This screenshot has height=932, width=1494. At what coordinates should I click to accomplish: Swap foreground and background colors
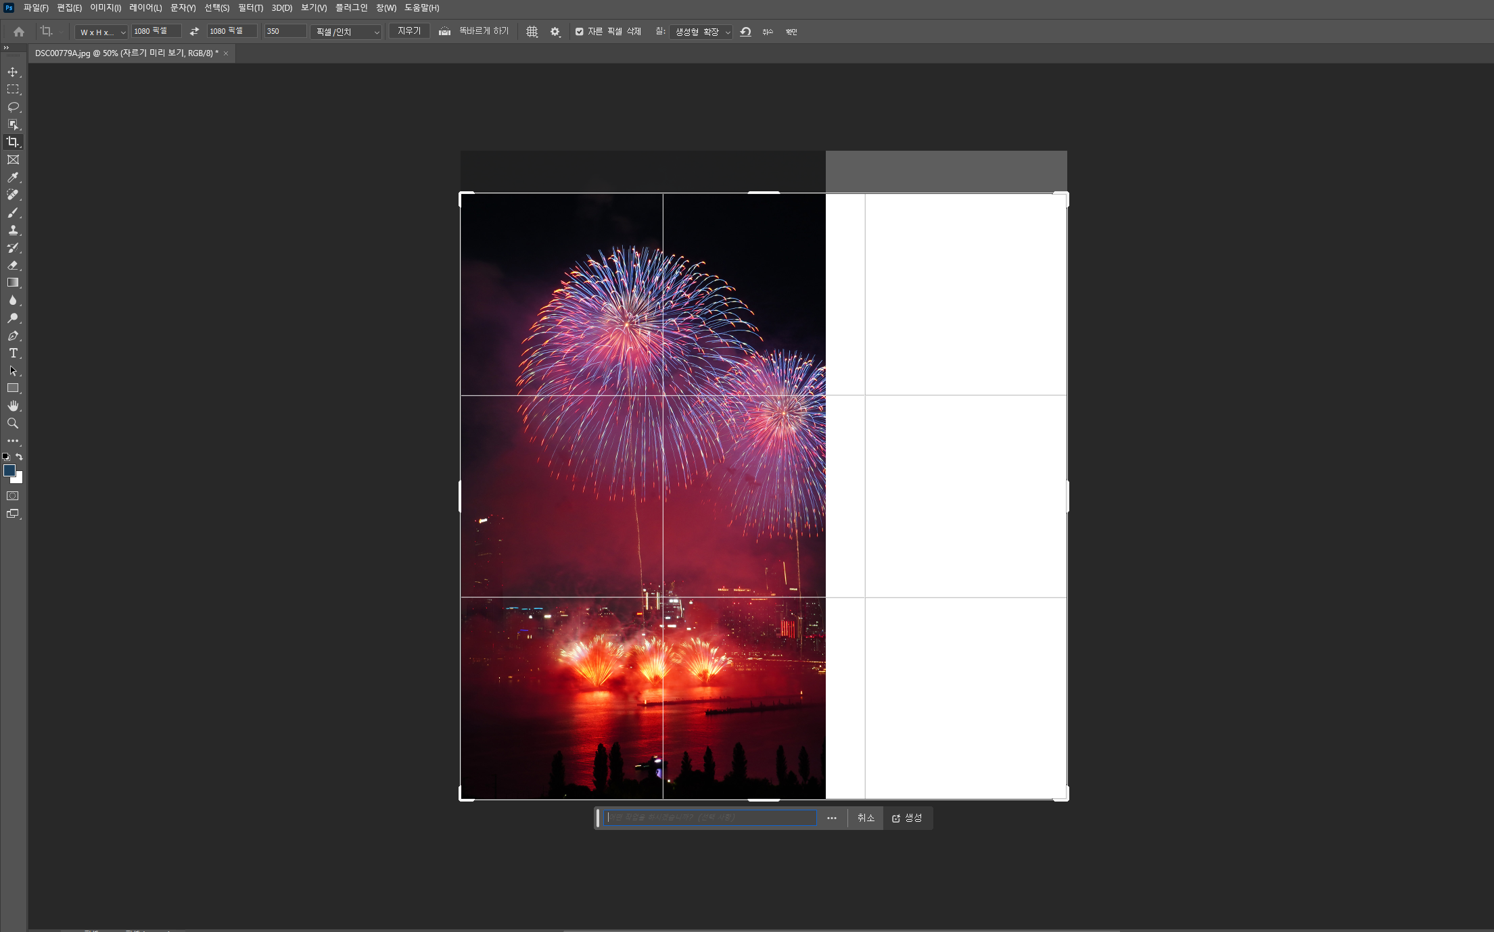coord(20,457)
